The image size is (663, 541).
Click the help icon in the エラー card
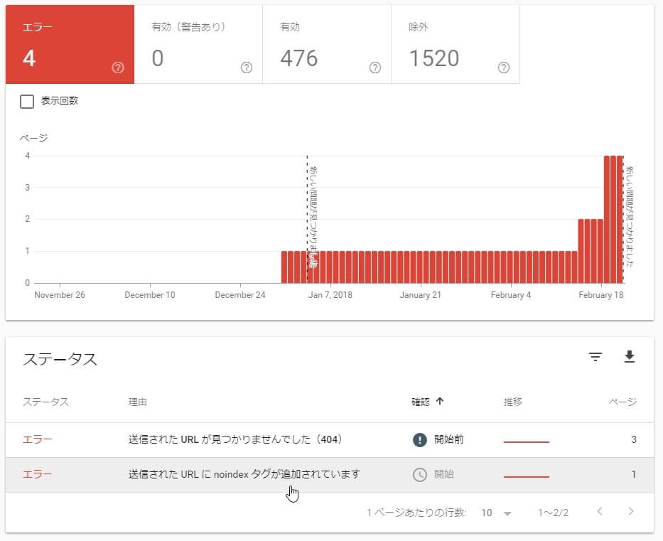click(118, 68)
